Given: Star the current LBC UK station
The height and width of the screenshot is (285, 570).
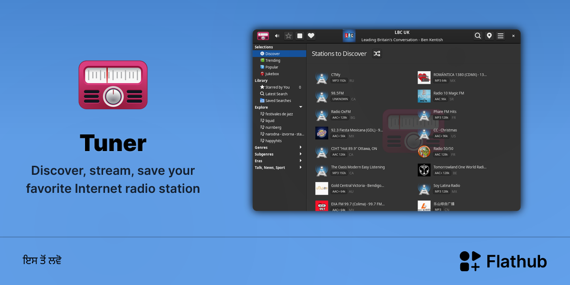Looking at the screenshot, I should pyautogui.click(x=288, y=36).
